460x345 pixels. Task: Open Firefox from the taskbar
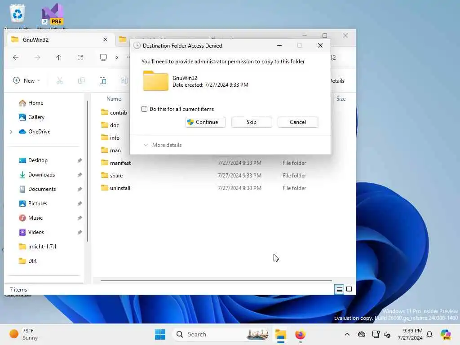[x=300, y=334]
